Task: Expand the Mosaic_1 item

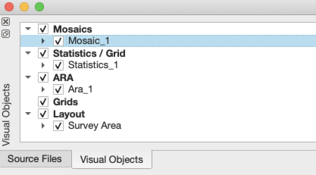Action: pyautogui.click(x=43, y=41)
